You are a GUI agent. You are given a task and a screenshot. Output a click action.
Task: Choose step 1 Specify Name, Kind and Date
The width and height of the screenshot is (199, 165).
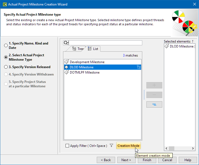(6, 45)
